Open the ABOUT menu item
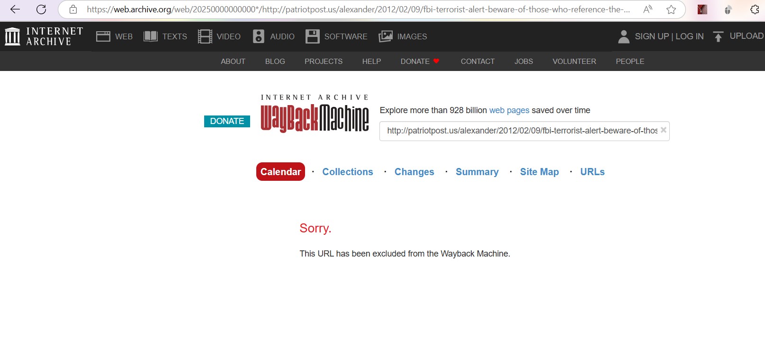Image resolution: width=765 pixels, height=337 pixels. tap(233, 62)
